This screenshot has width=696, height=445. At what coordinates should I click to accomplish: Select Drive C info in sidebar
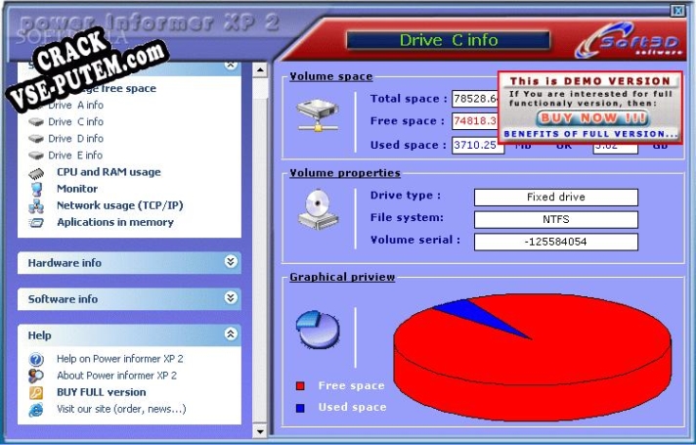[75, 121]
